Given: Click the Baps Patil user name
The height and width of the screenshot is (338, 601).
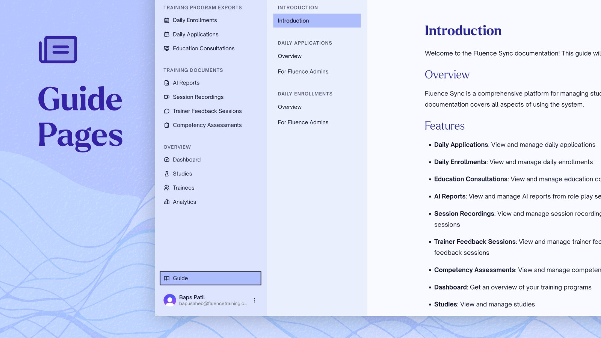Looking at the screenshot, I should pos(192,297).
